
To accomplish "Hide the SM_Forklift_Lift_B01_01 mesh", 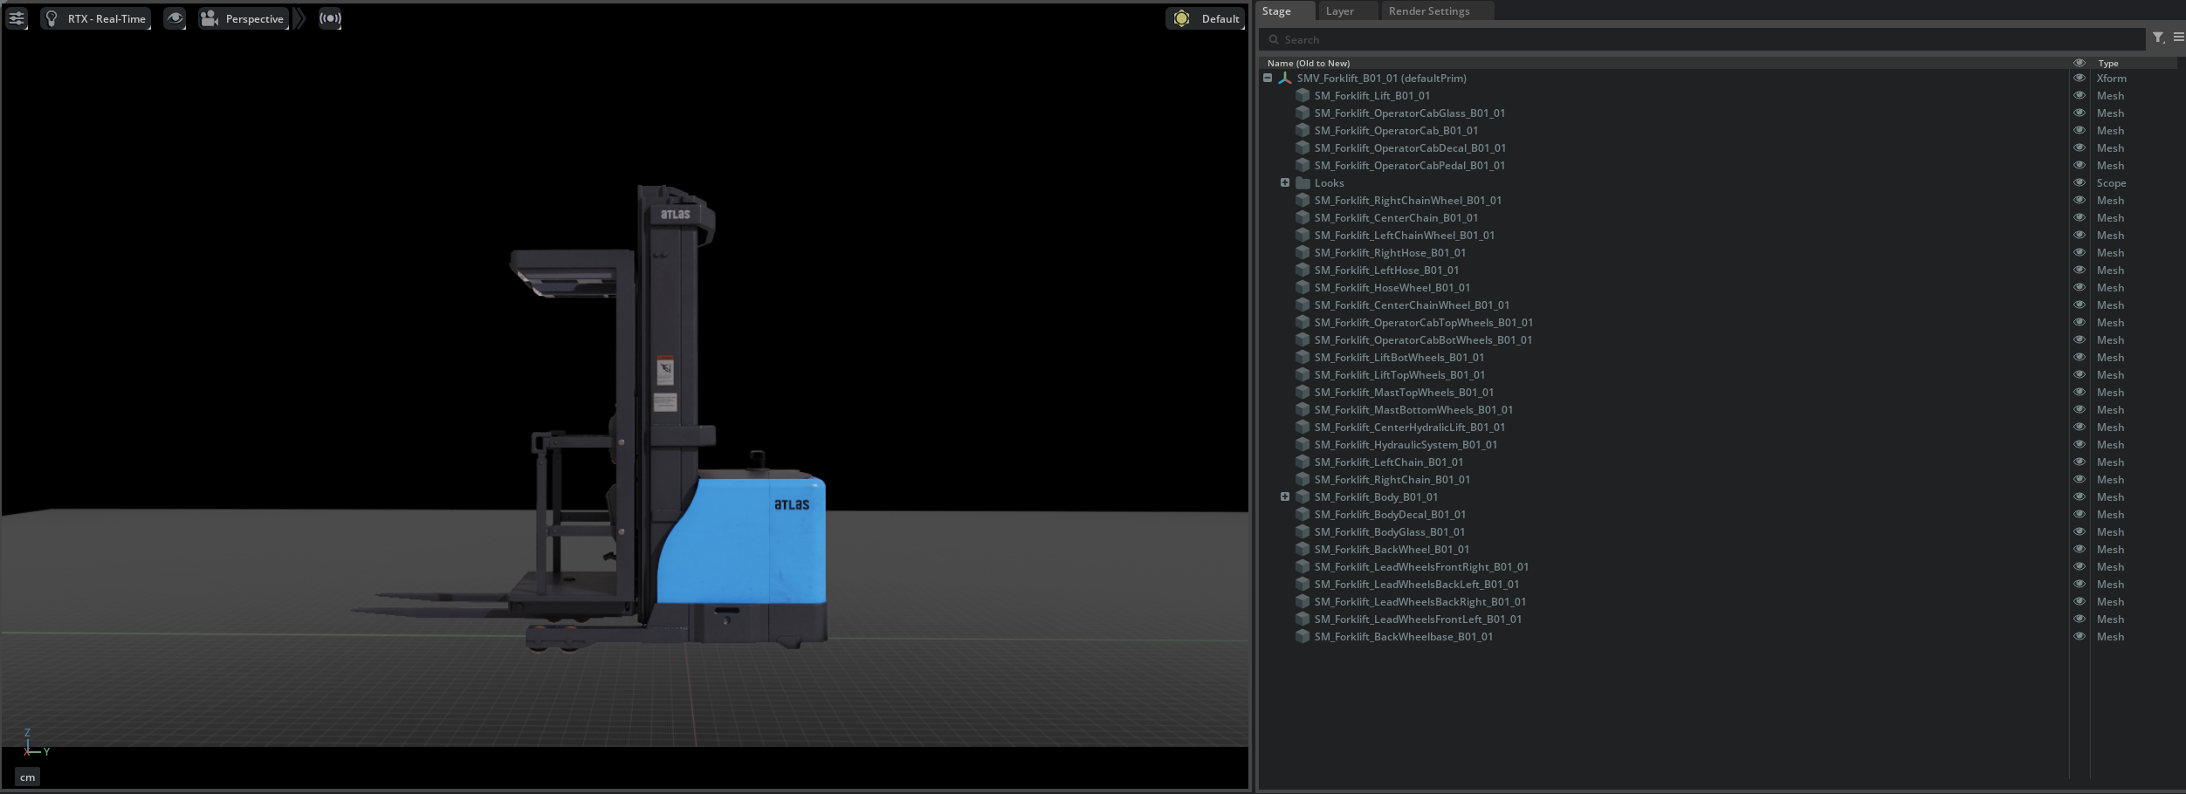I will (x=2079, y=95).
